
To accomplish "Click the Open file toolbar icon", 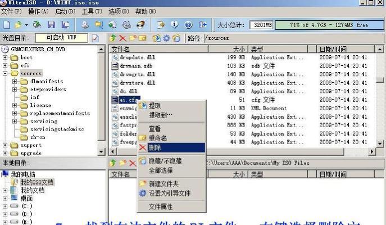I will pyautogui.click(x=18, y=25).
